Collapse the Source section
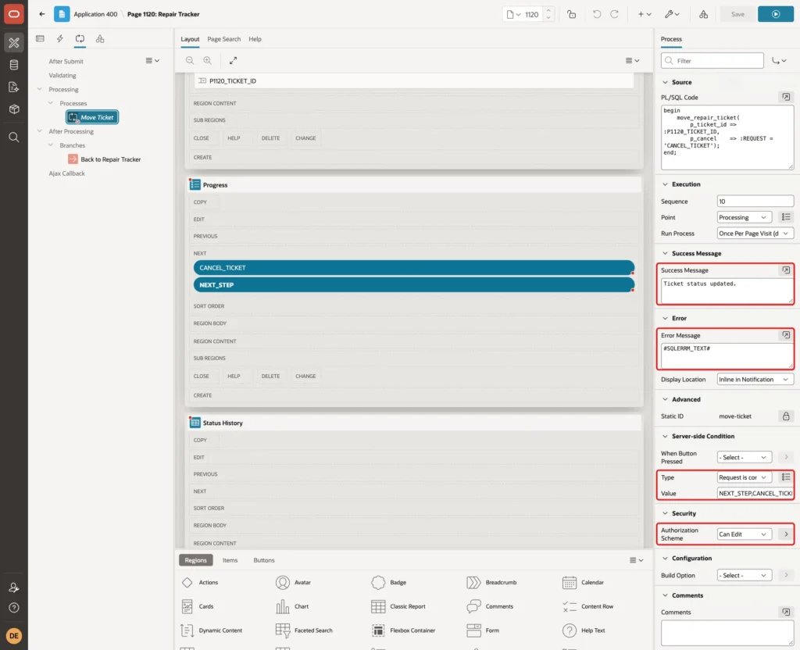The width and height of the screenshot is (800, 650). [665, 82]
